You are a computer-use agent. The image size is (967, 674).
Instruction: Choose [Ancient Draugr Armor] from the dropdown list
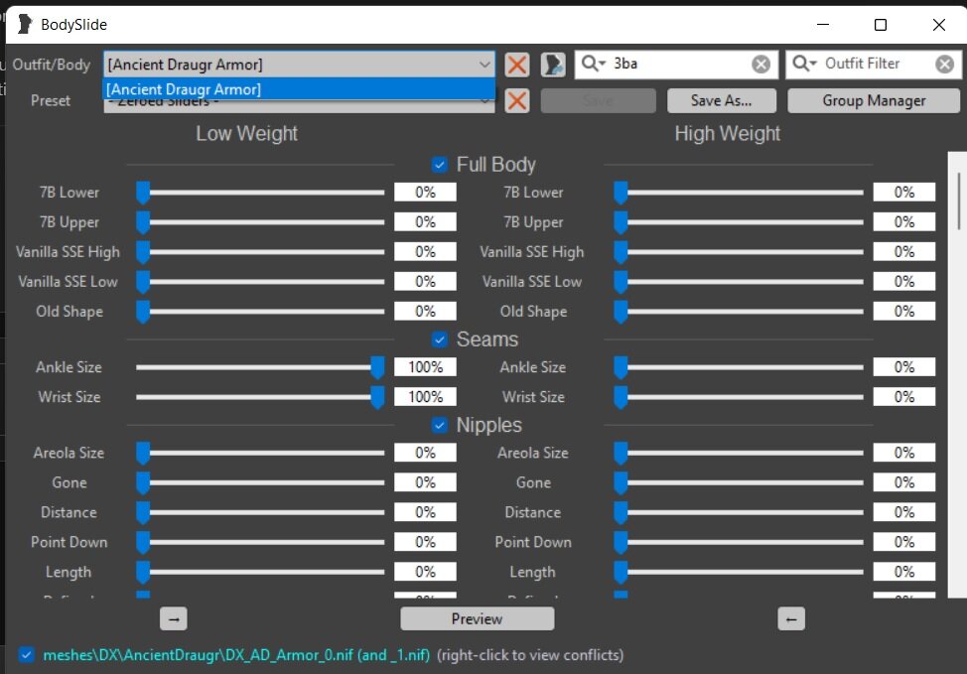click(299, 89)
